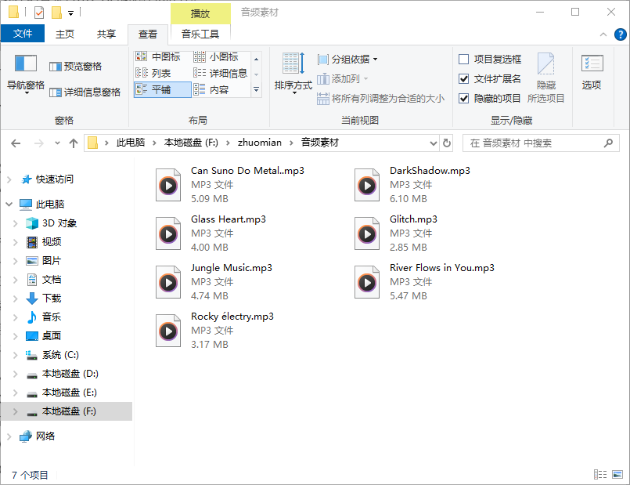Expand the 快速访问 quick access node
The image size is (630, 485).
click(9, 179)
